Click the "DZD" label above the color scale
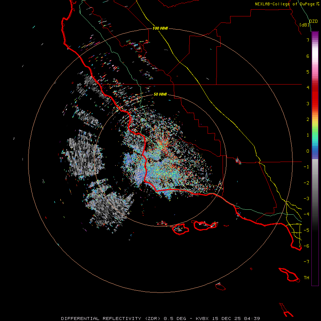321x321 pixels. tap(314, 21)
